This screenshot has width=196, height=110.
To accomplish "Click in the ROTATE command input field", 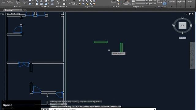I will coord(103,109).
